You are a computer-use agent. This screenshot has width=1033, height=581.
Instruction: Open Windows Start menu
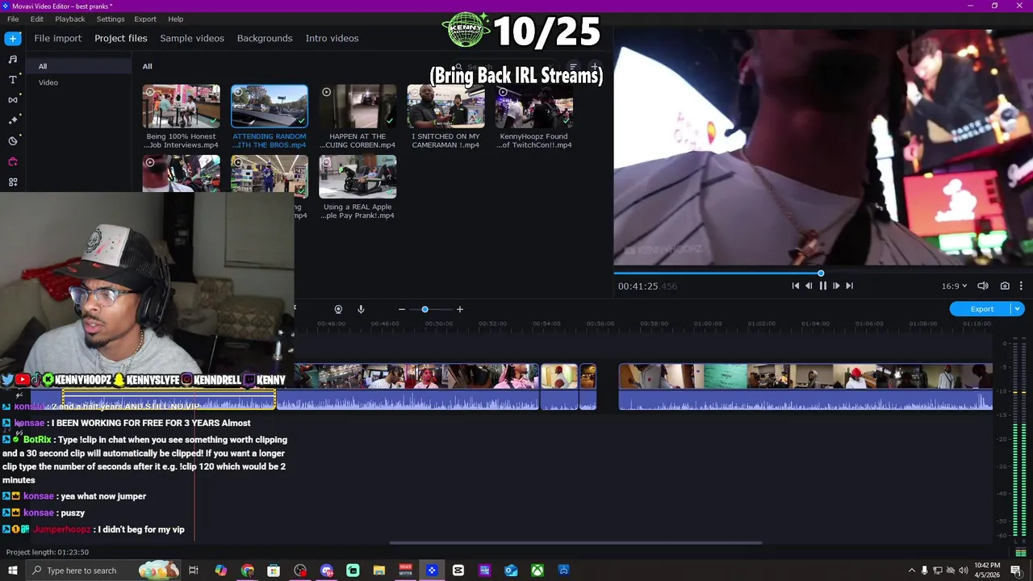tap(12, 571)
